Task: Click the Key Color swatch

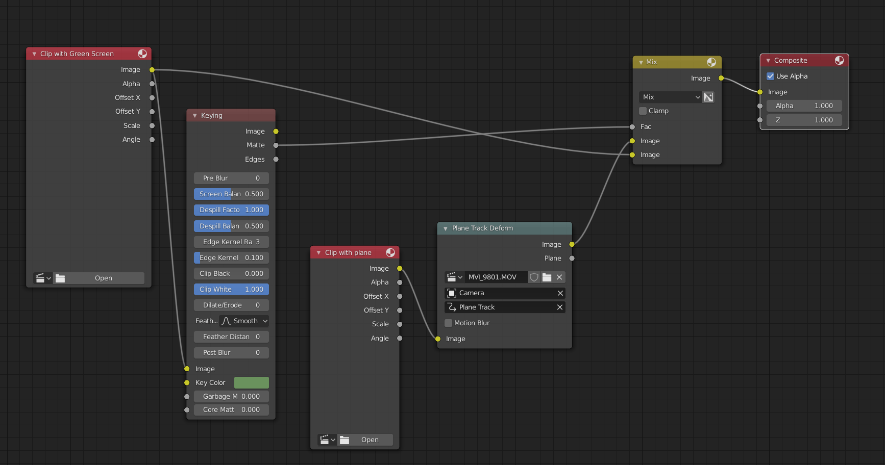Action: tap(252, 383)
